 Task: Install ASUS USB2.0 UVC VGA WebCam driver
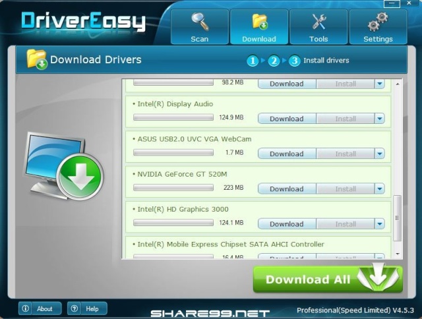tap(346, 154)
